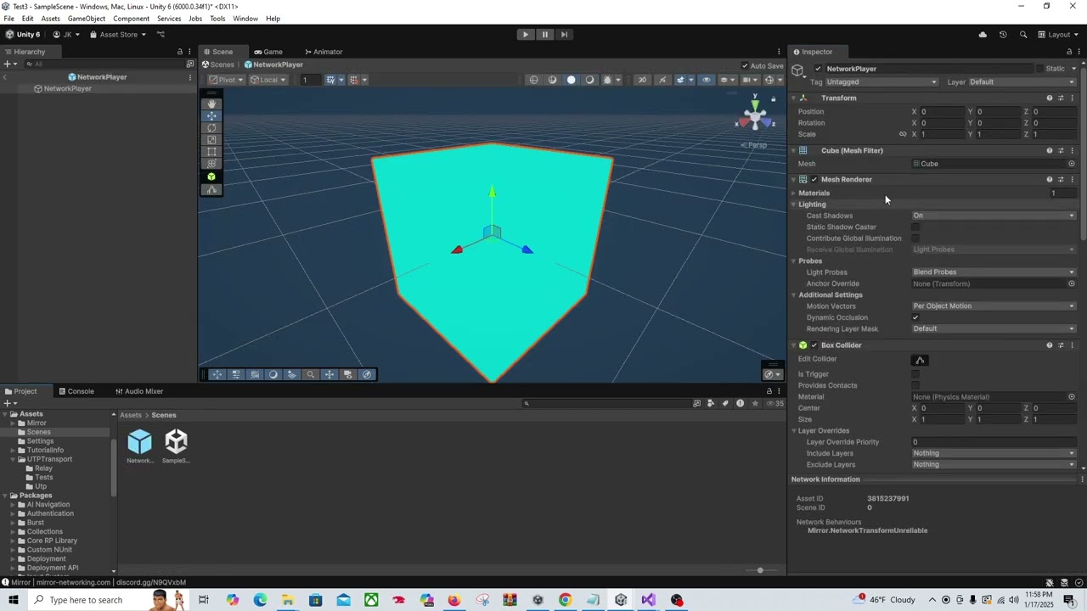Open Motion Vectors dropdown
Image resolution: width=1087 pixels, height=611 pixels.
(x=994, y=306)
